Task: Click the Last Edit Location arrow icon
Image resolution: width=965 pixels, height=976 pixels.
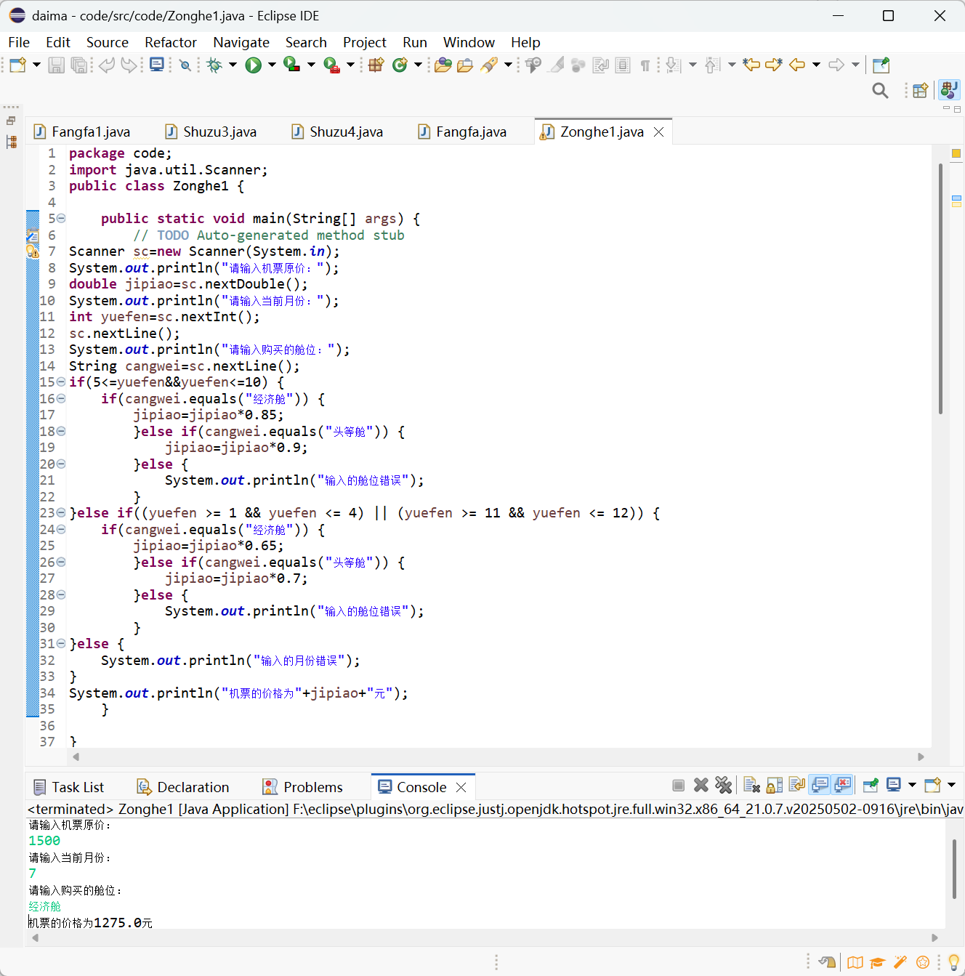Action: coord(751,65)
